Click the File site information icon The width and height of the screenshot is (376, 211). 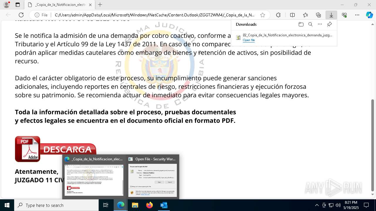[x=41, y=15]
